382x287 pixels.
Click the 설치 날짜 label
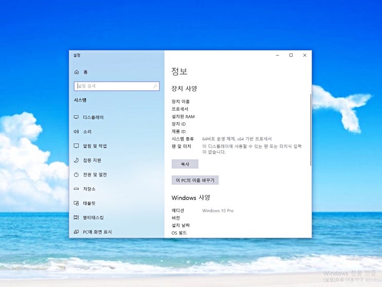click(180, 225)
